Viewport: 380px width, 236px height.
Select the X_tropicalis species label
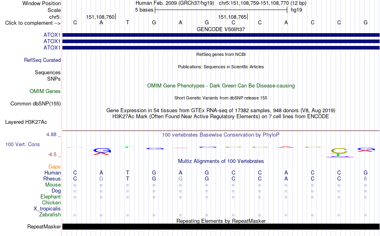47,209
